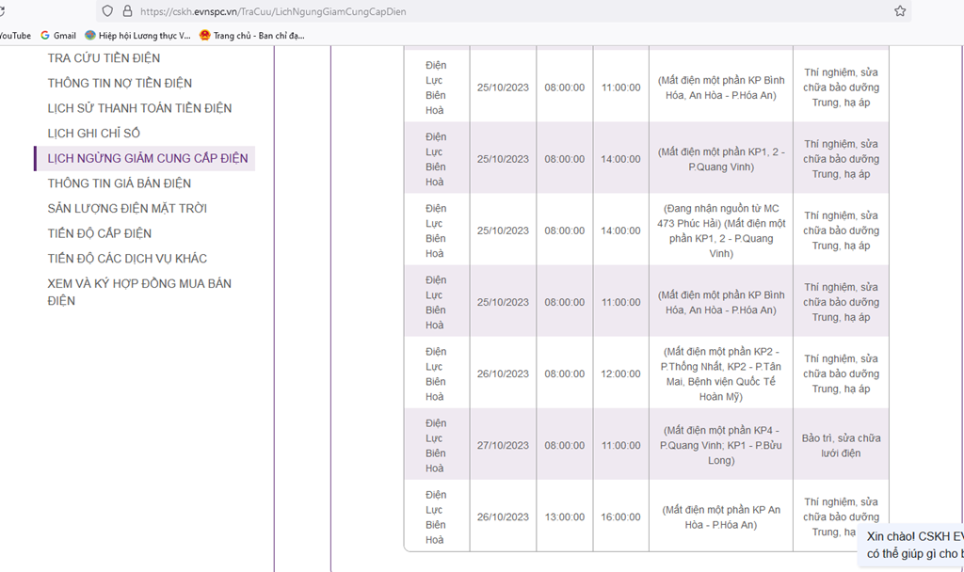Go to LỊCH SỬ THANH TOÁN TIỀN ĐIỆN
Screen dimensions: 964x572
139,108
